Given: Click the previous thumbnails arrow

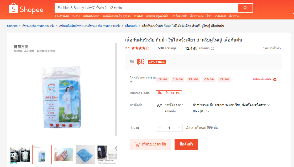Looking at the screenshot, I should click(x=13, y=155).
